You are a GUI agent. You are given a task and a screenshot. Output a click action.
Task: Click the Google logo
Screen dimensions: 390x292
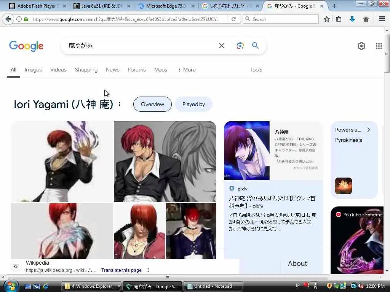click(26, 46)
